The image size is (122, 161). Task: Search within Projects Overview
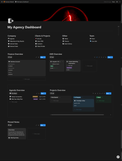[100, 93]
